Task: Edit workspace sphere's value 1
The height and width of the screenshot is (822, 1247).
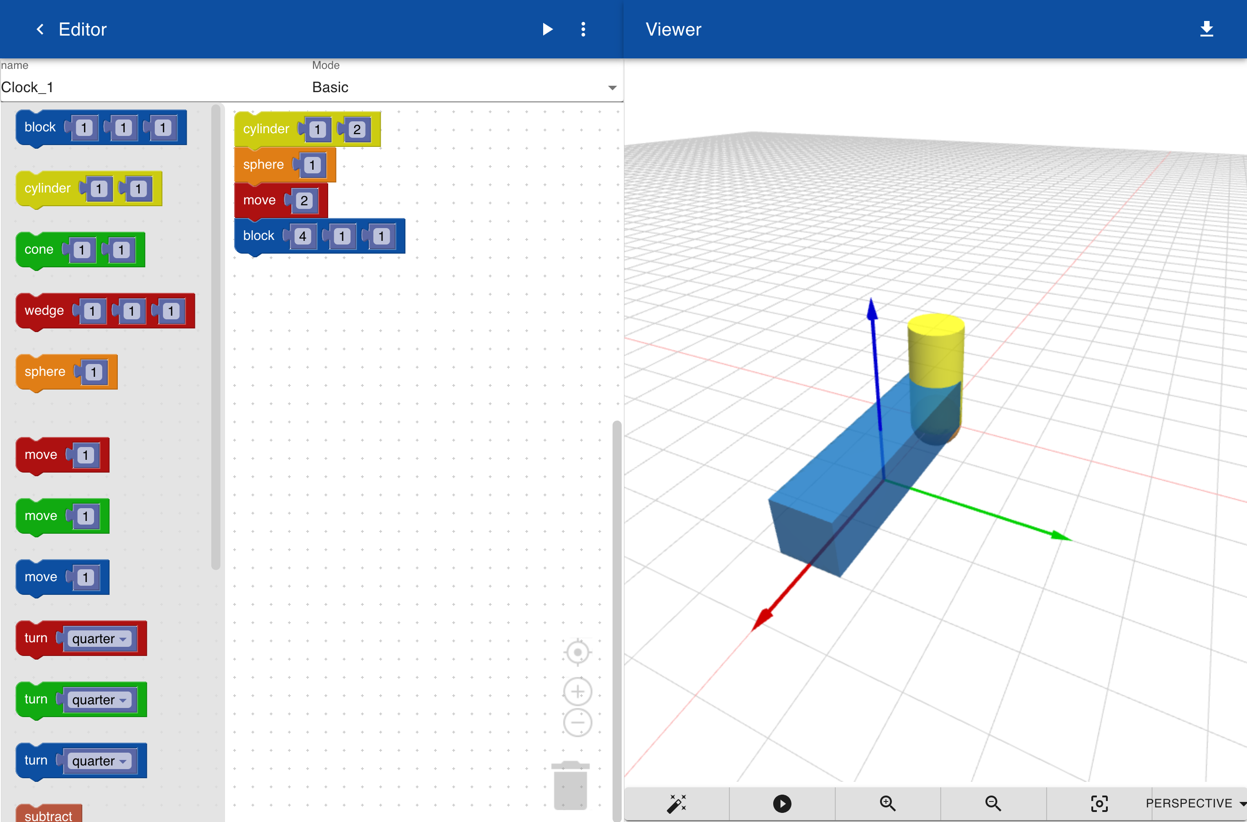Action: pos(312,165)
